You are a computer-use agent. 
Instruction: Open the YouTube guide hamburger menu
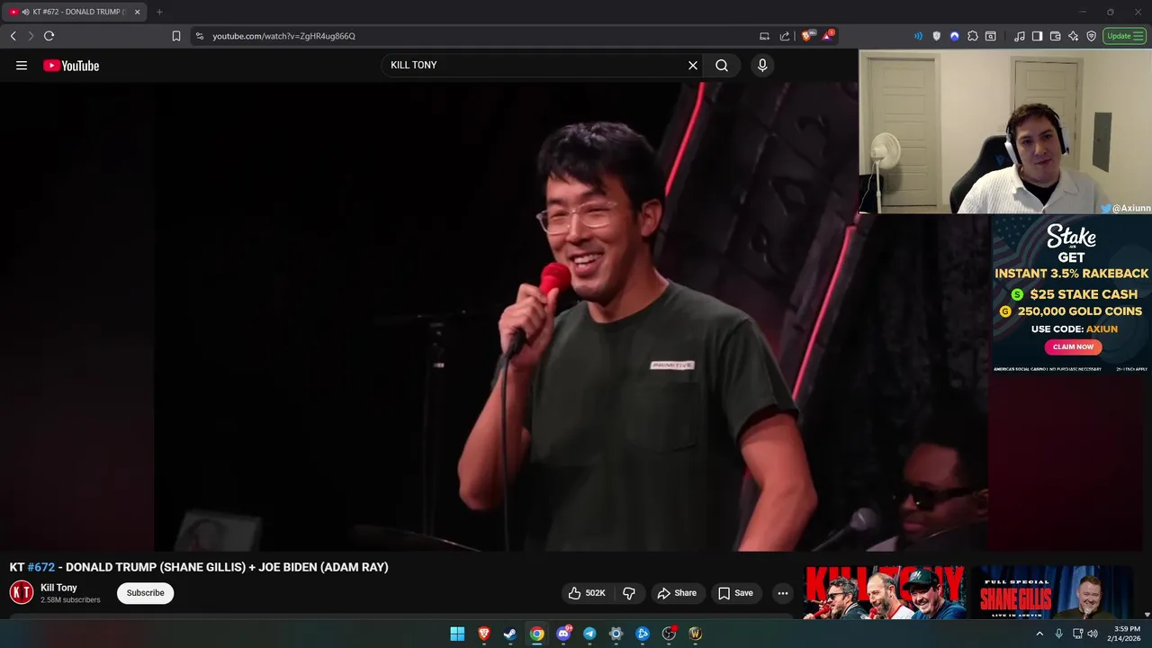pos(22,66)
